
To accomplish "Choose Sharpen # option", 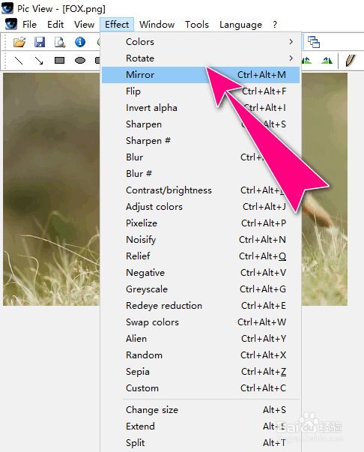I will point(201,141).
